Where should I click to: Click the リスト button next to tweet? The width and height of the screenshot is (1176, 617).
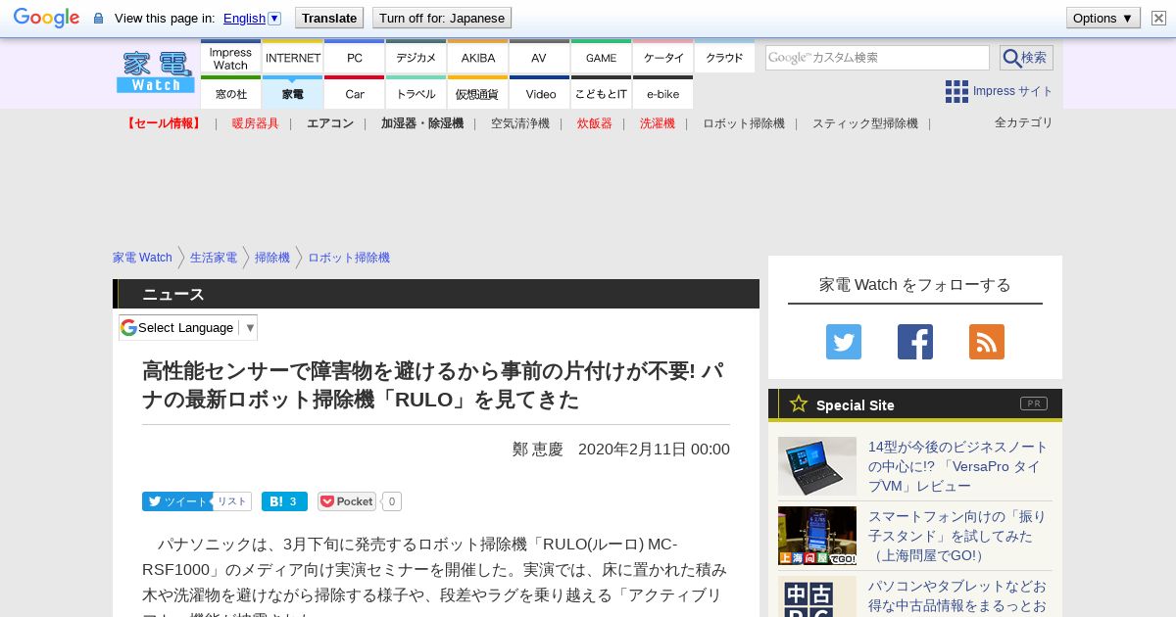pyautogui.click(x=232, y=501)
